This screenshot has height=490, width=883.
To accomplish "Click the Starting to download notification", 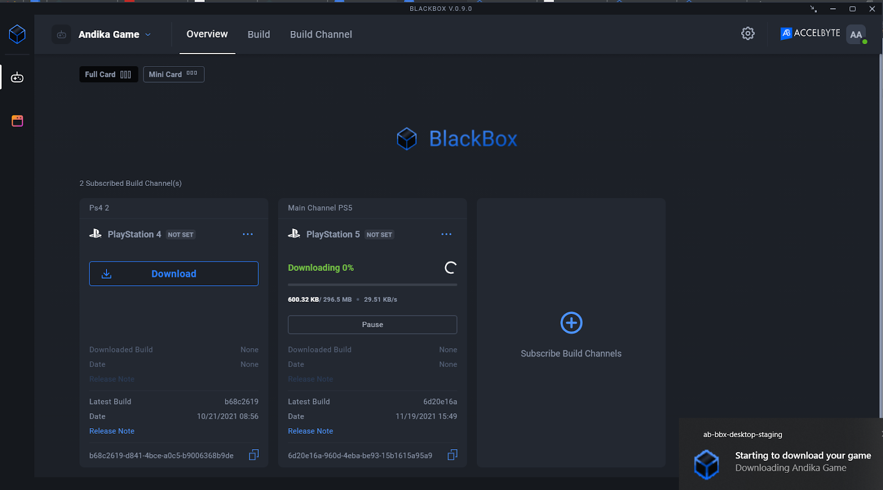I will coord(781,454).
